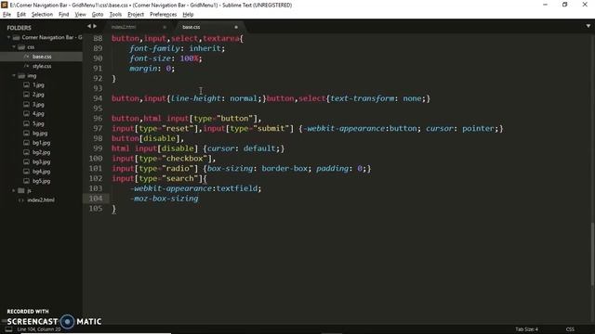Image resolution: width=595 pixels, height=334 pixels.
Task: Open the Goto menu
Action: pos(98,15)
